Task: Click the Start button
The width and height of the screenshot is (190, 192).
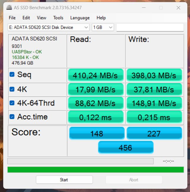Action: [64, 180]
